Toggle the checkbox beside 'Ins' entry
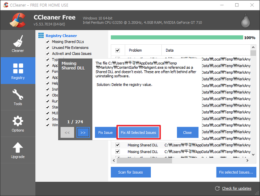The height and width of the screenshot is (196, 260). click(48, 89)
